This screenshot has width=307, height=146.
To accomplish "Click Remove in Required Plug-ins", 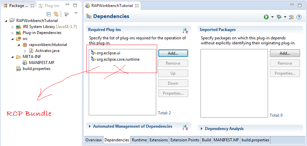I will (x=173, y=63).
